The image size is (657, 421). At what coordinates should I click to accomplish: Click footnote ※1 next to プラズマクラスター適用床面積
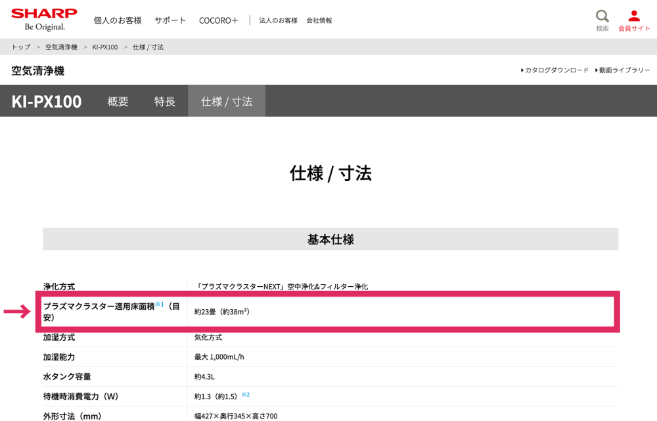[160, 305]
